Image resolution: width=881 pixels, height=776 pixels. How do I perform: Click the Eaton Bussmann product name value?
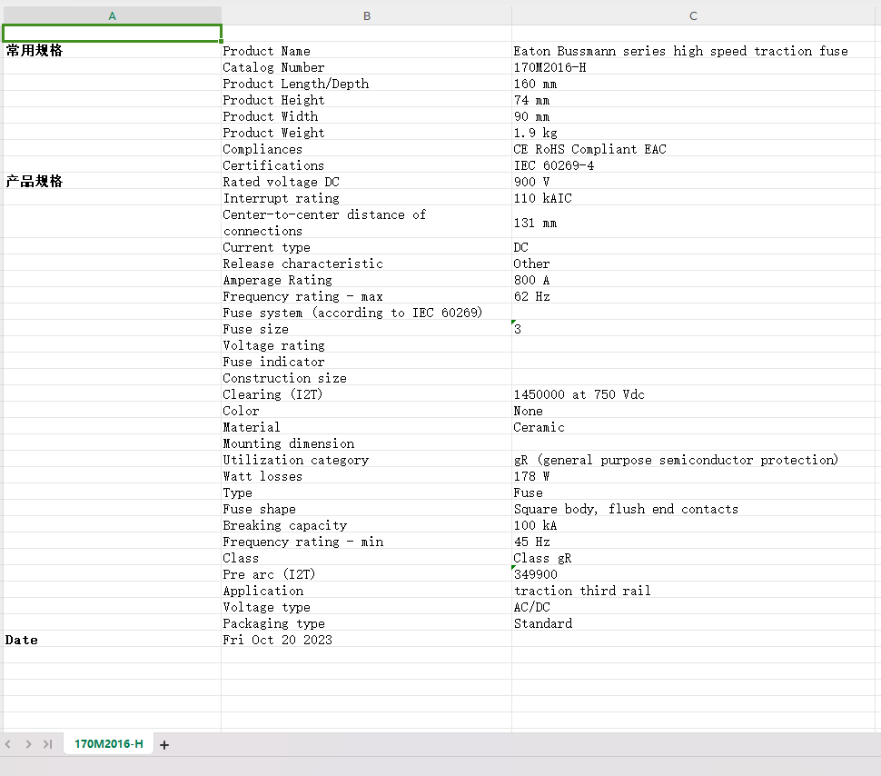click(x=693, y=51)
